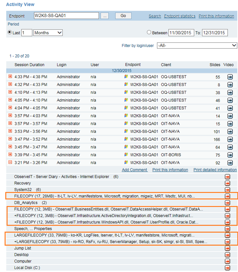Click the Print detailed information link
Viewport: 238px width, 272px height.
pos(215,170)
